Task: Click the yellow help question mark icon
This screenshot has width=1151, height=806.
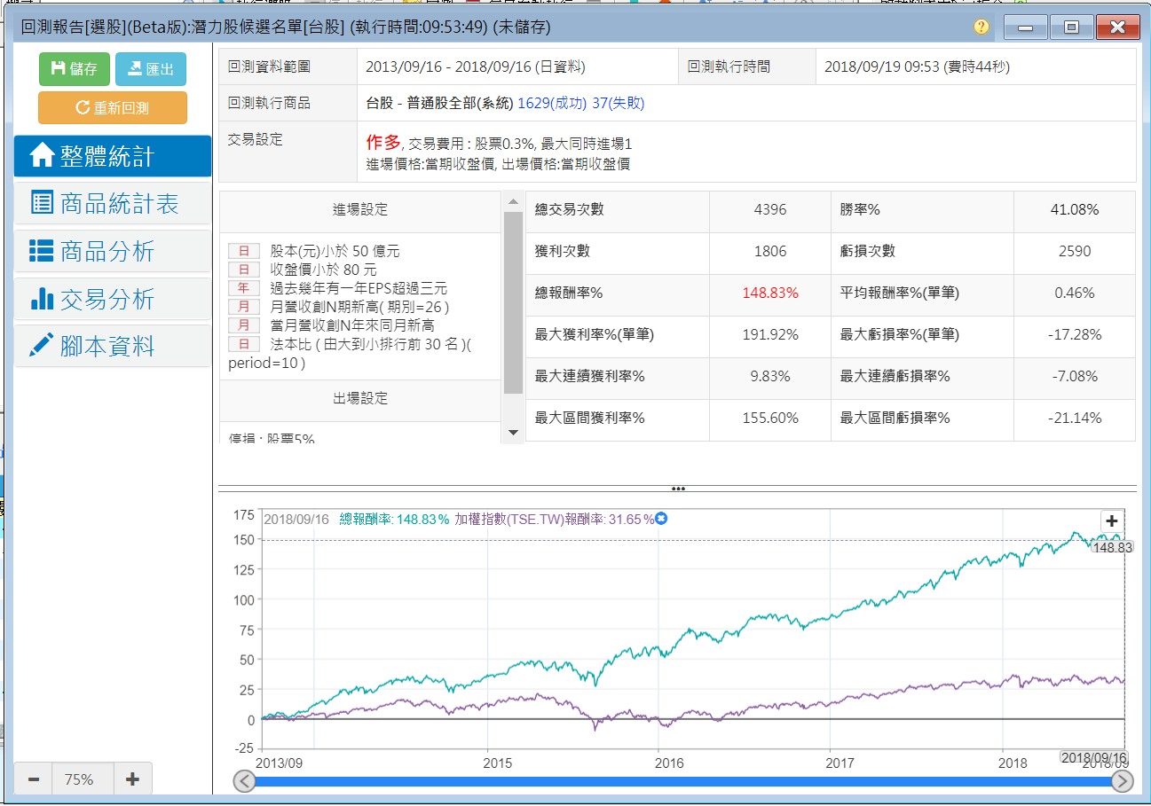Action: pyautogui.click(x=981, y=27)
